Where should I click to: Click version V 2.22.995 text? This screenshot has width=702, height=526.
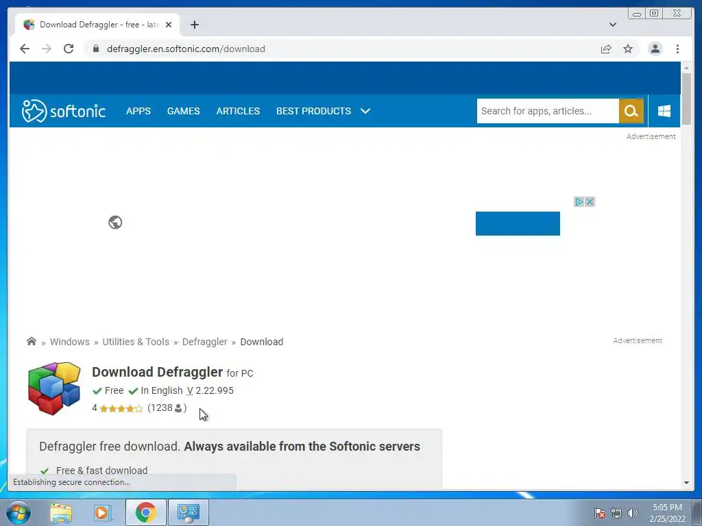click(210, 390)
